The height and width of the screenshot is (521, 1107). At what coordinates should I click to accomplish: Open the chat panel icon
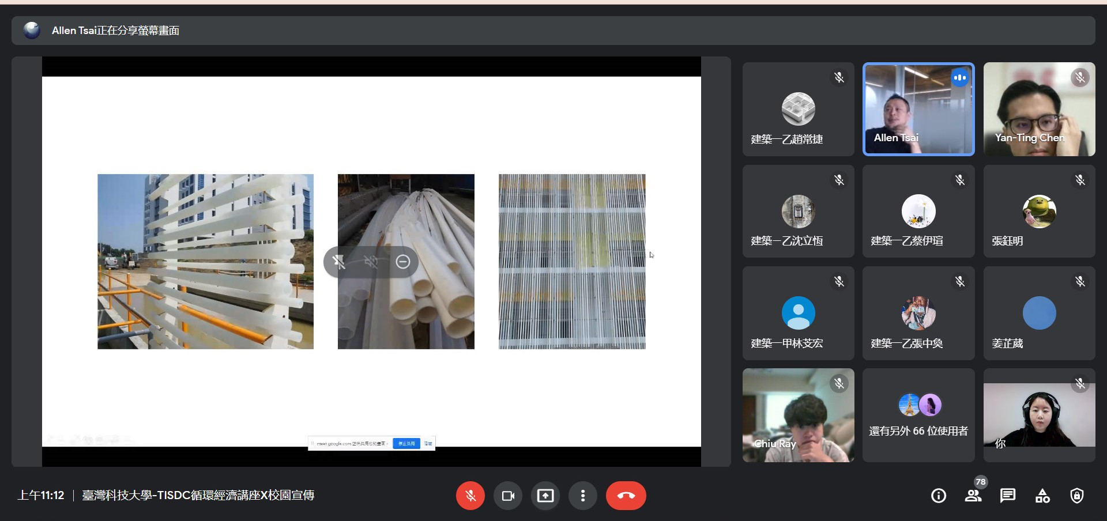tap(1008, 496)
